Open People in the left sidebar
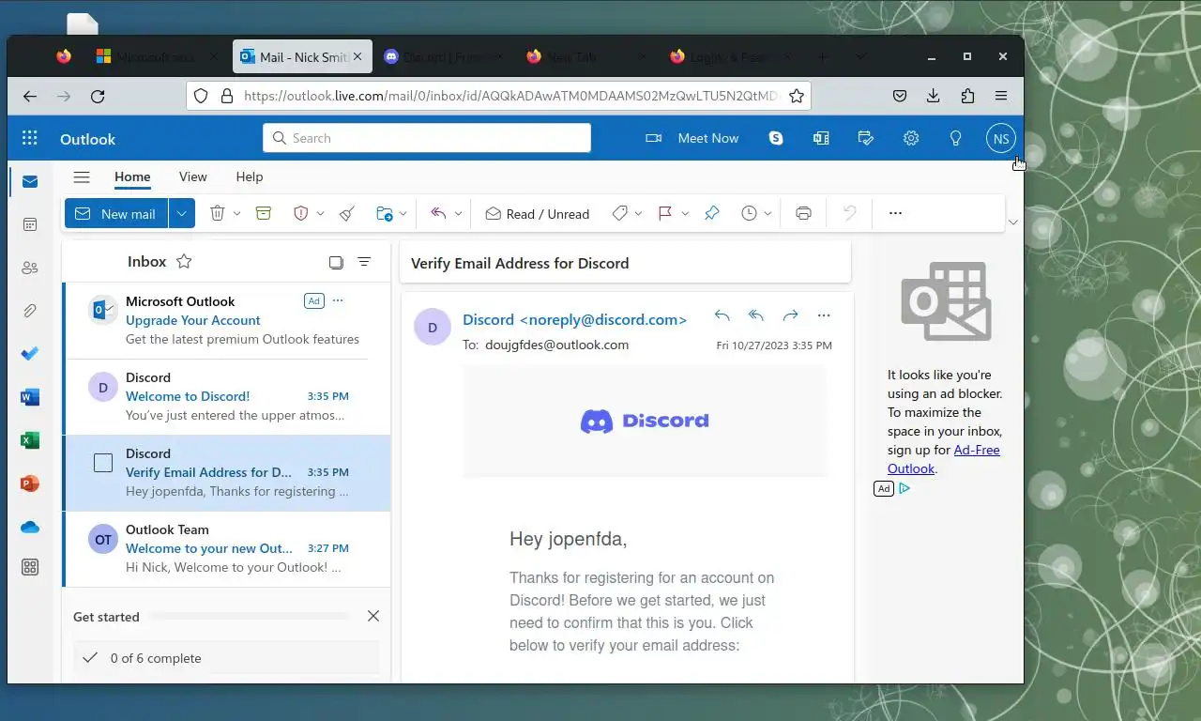The height and width of the screenshot is (721, 1201). [x=30, y=268]
